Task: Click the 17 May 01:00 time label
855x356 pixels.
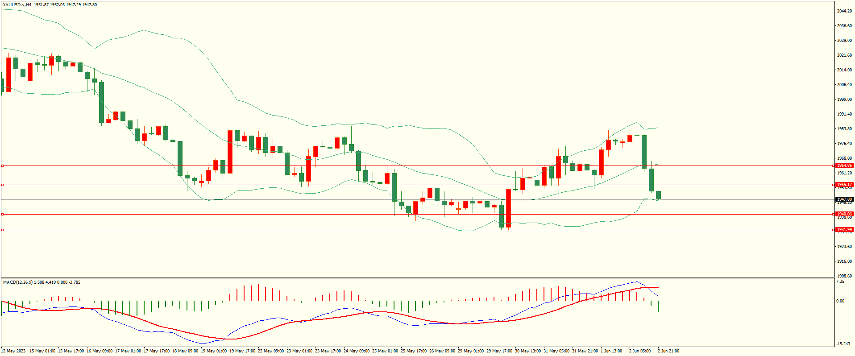Action: [x=128, y=351]
